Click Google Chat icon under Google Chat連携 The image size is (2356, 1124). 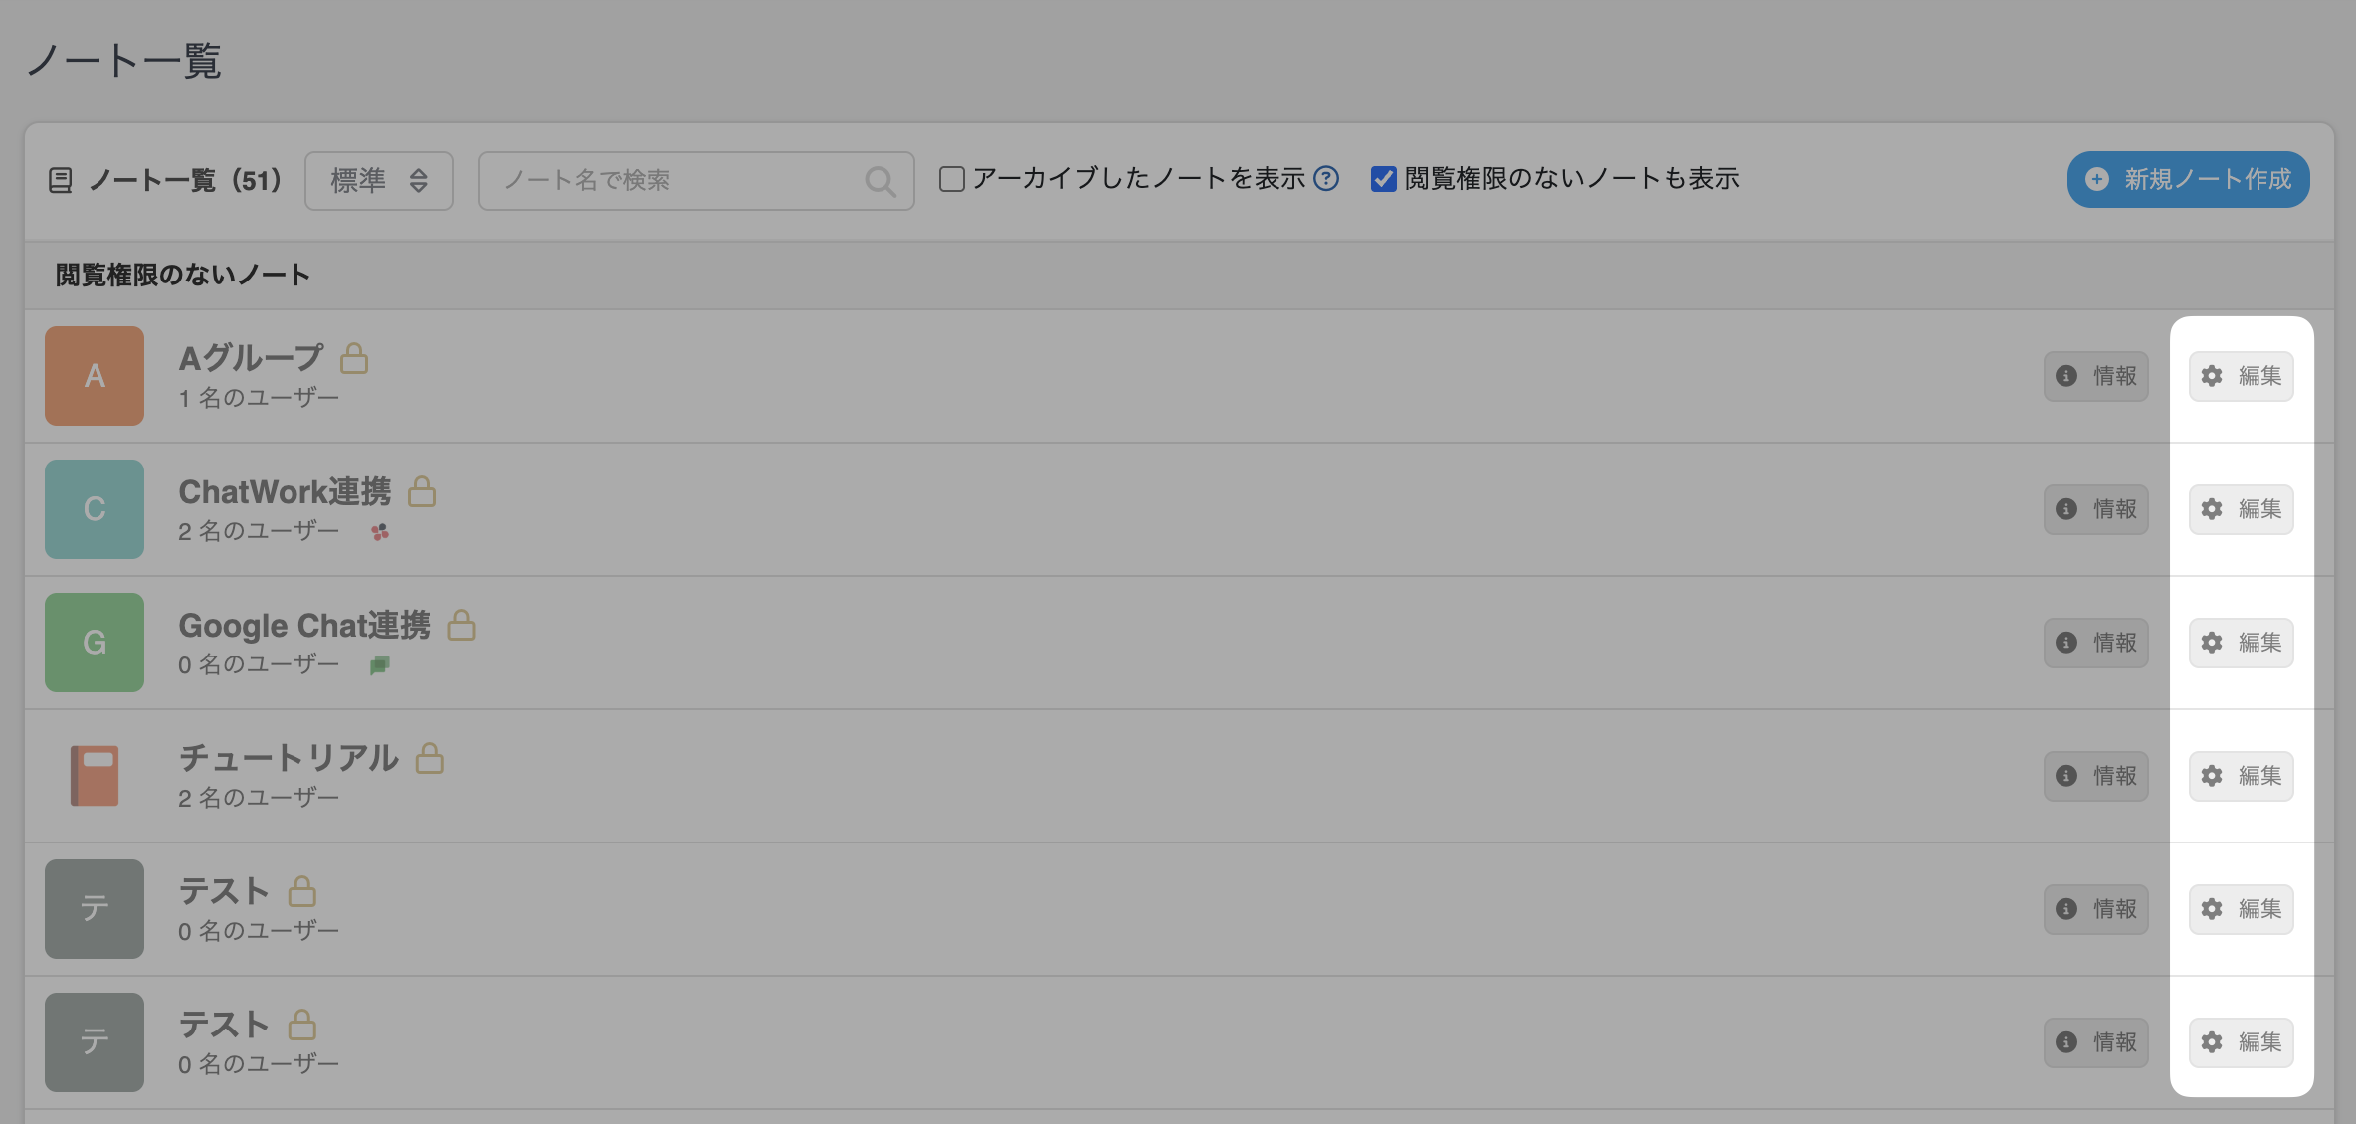point(379,664)
